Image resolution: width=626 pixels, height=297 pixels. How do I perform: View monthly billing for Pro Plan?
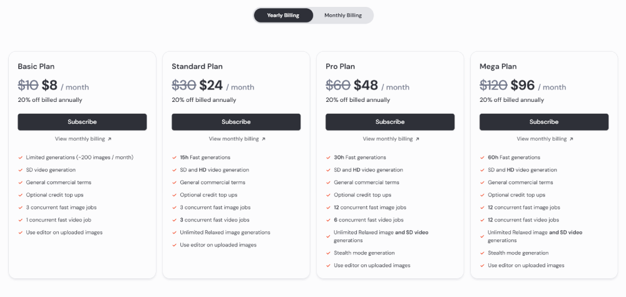[386, 139]
